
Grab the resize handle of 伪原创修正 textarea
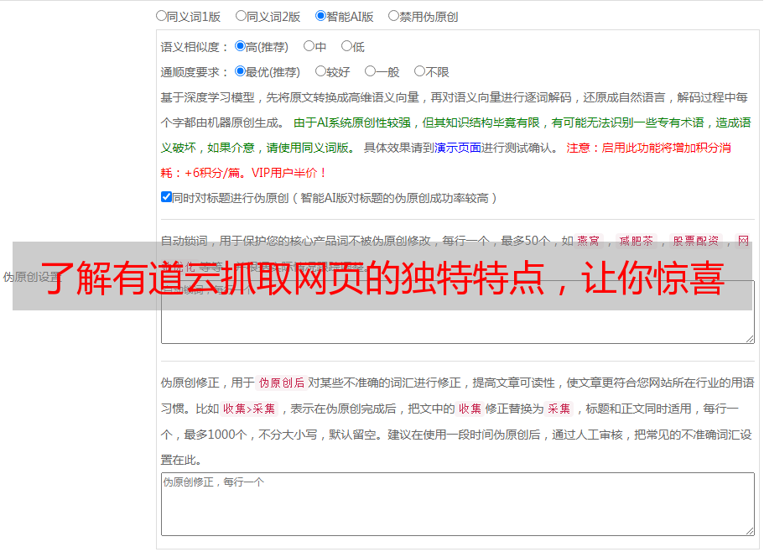750,530
